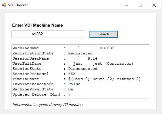Select the '7' updated-before minutes value
The image size is (162, 114).
pyautogui.click(x=69, y=94)
